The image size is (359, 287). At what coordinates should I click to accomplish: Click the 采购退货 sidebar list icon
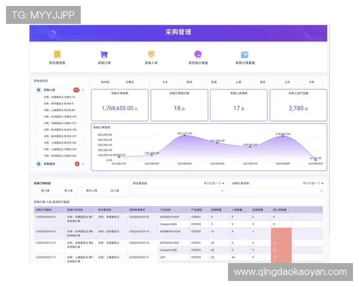(x=38, y=164)
